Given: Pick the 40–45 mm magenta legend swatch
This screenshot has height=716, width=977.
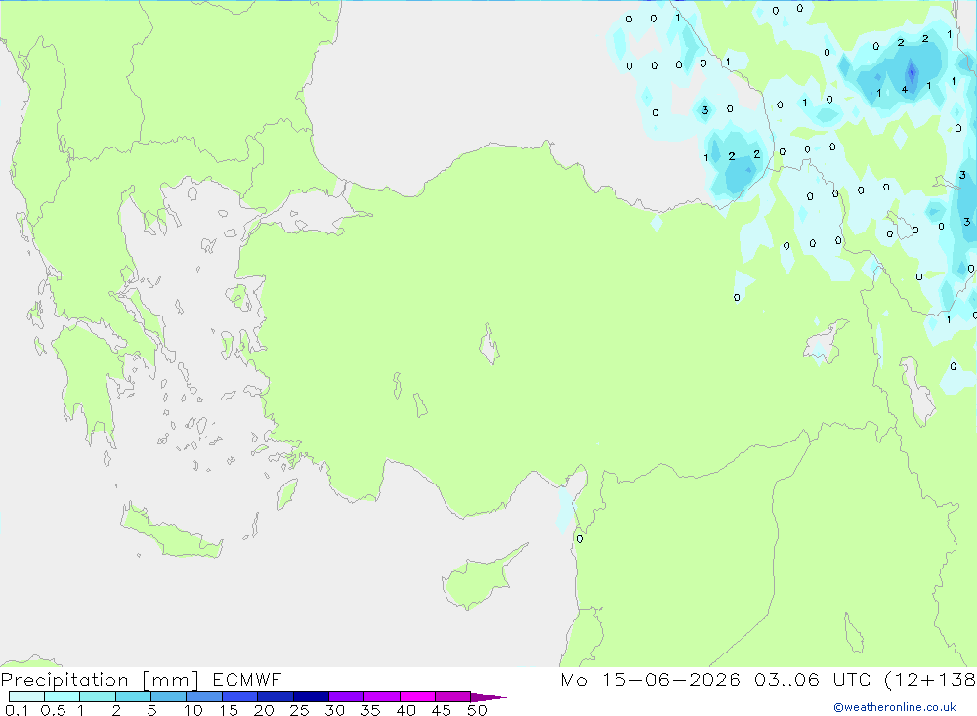Looking at the screenshot, I should tap(417, 696).
